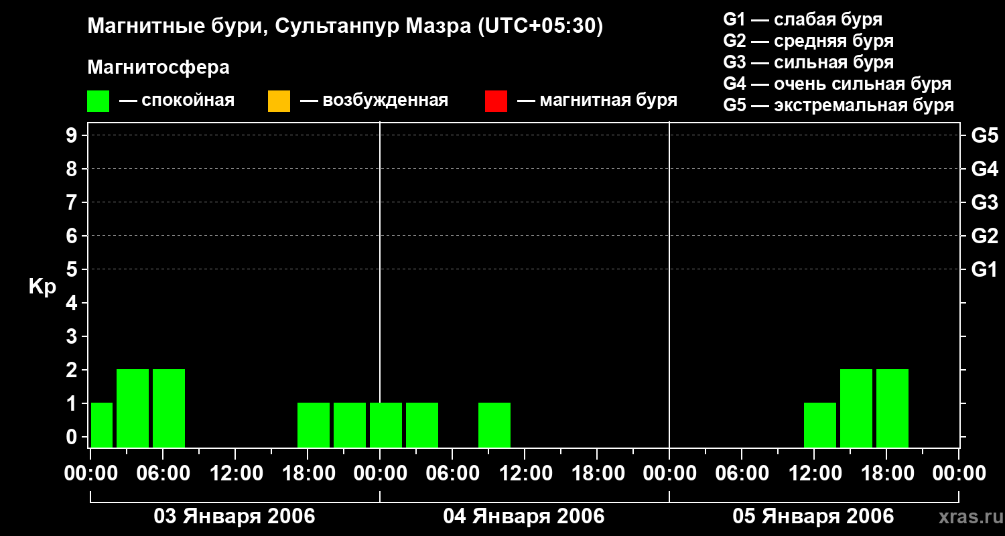Click the Kp 1 bar just after midnight 04 January

point(386,425)
